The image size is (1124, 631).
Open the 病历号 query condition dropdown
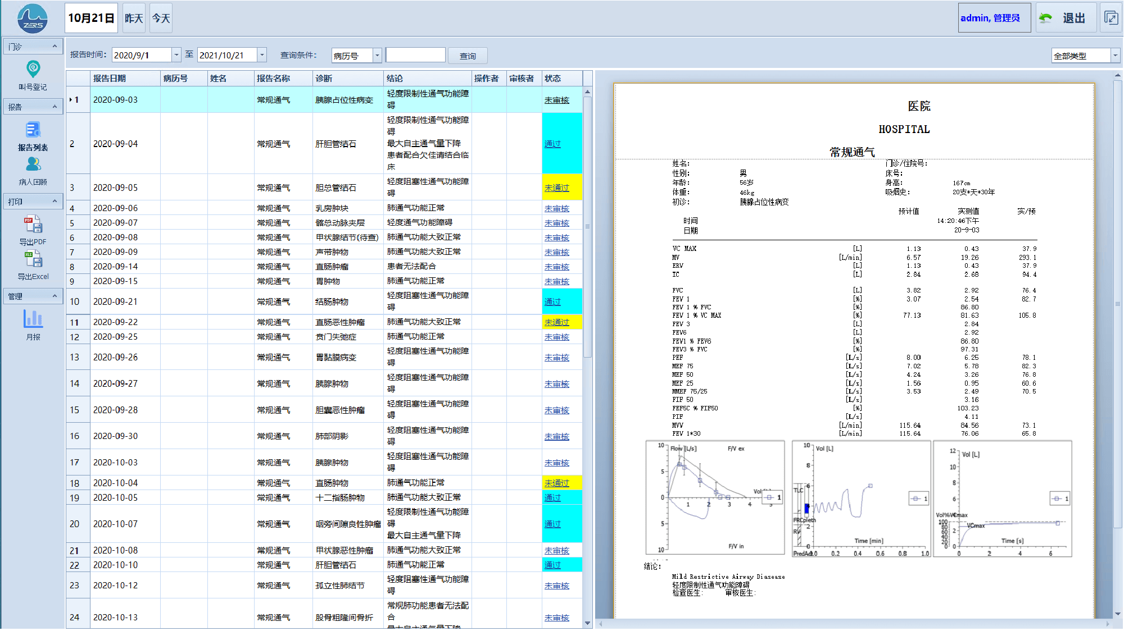378,55
